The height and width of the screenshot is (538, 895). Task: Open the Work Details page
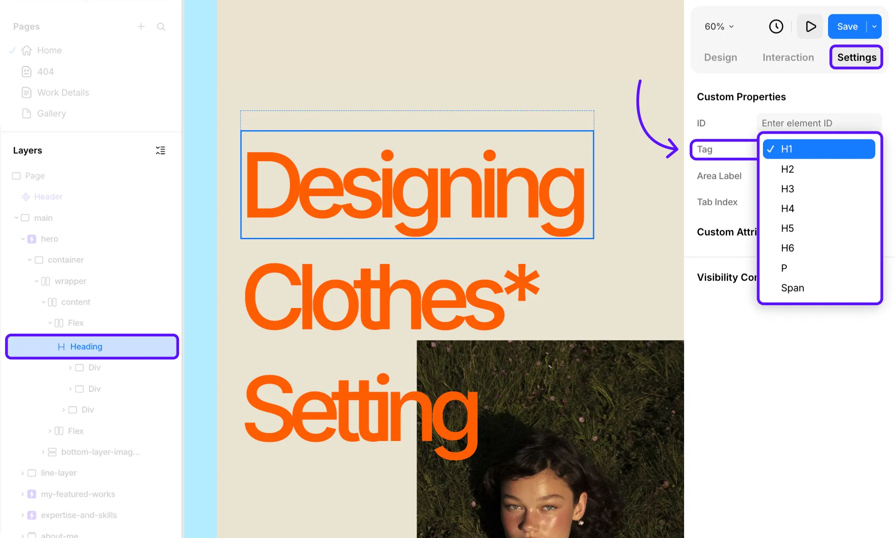[63, 93]
